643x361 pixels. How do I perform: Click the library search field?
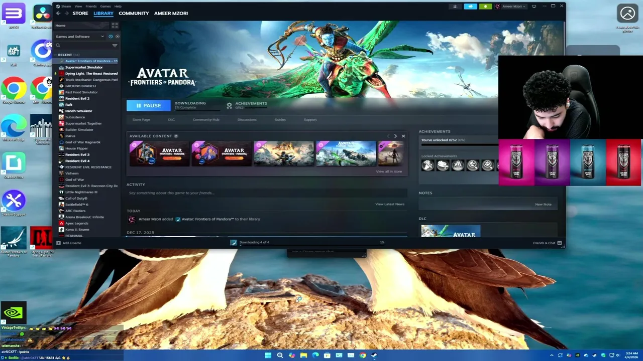point(83,46)
